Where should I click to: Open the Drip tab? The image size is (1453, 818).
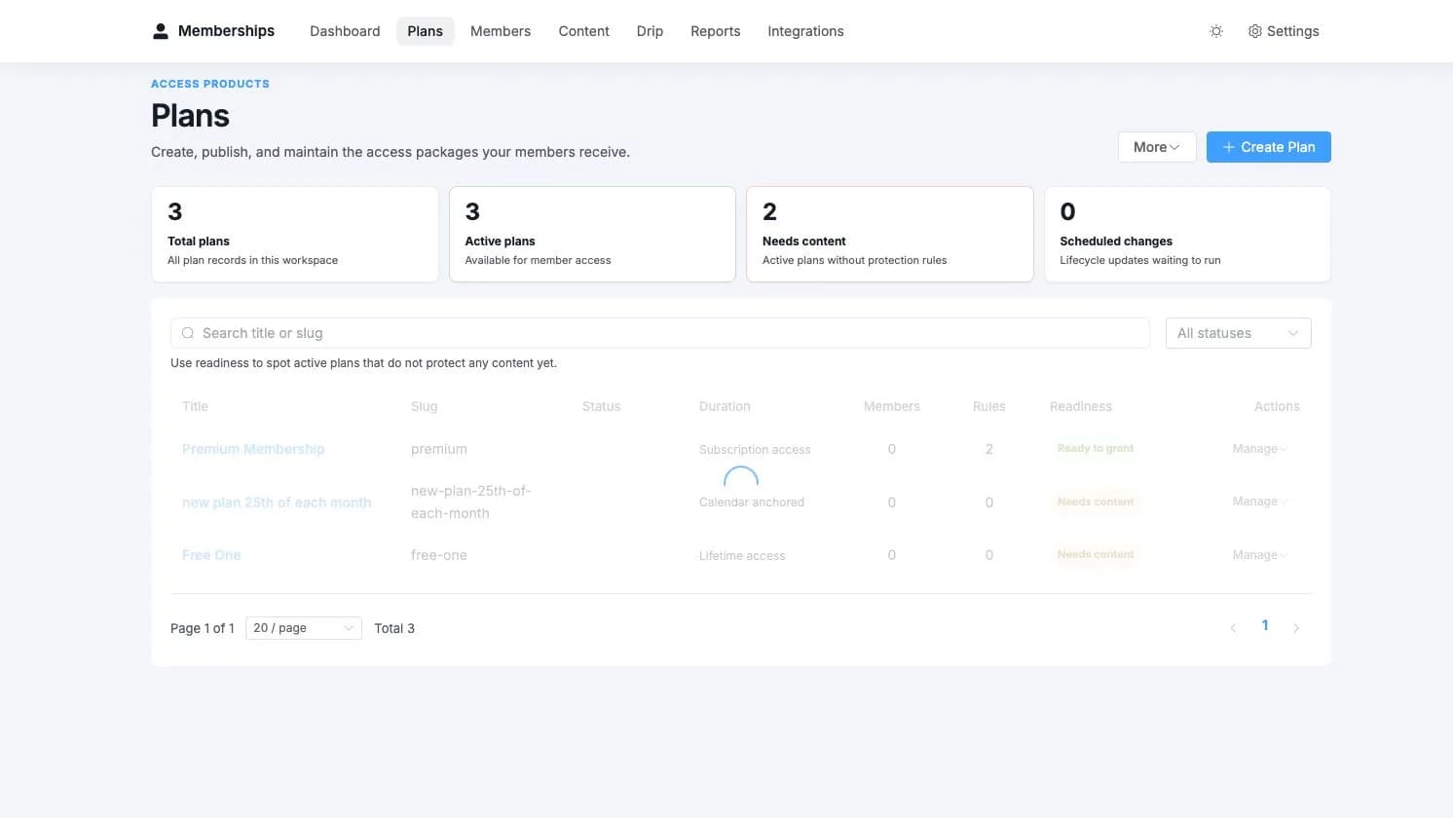click(x=650, y=31)
